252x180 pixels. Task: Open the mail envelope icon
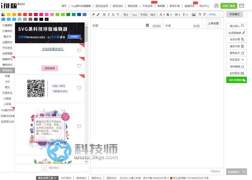point(242,6)
